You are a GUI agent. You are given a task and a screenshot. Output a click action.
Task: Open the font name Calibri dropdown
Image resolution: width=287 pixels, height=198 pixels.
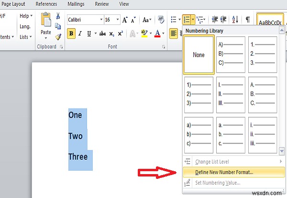click(101, 20)
